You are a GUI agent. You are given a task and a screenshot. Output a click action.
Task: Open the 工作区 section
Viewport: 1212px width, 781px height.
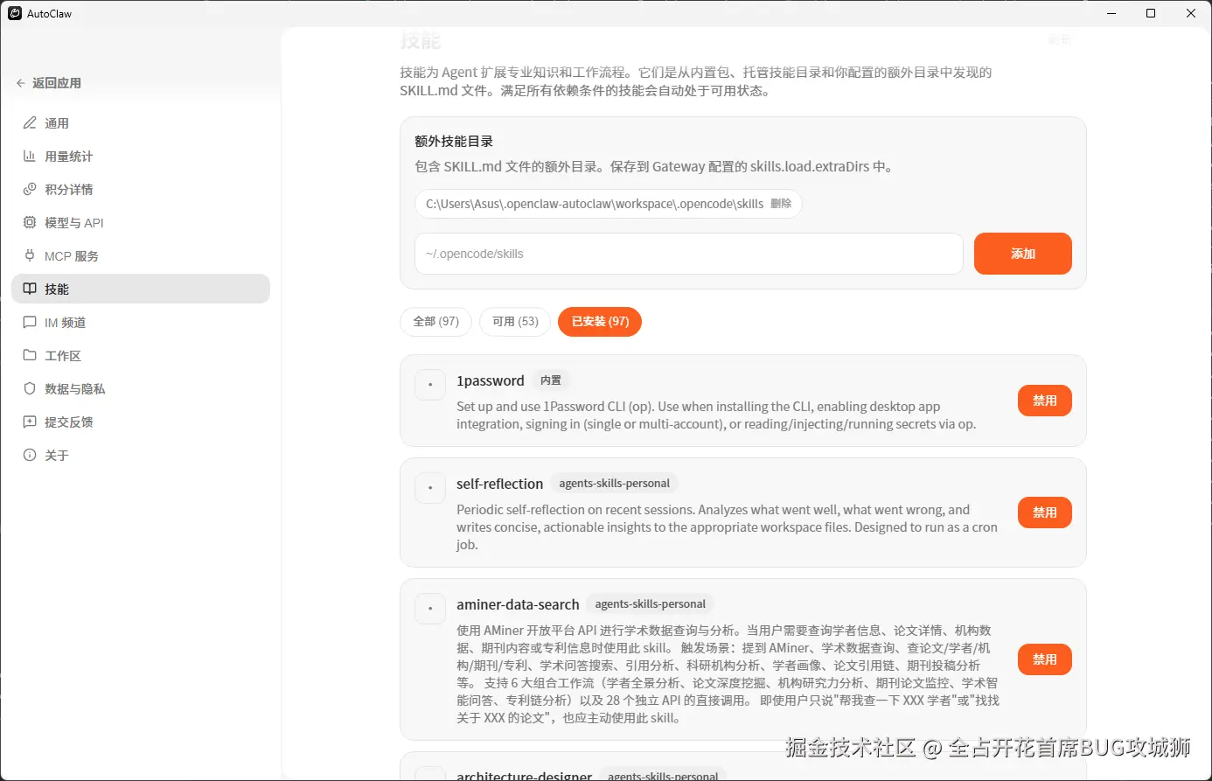[x=141, y=356]
